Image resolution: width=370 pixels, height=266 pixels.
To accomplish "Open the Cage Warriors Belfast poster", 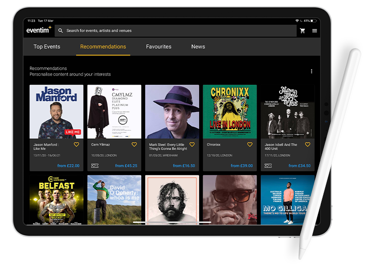I will [x=57, y=200].
